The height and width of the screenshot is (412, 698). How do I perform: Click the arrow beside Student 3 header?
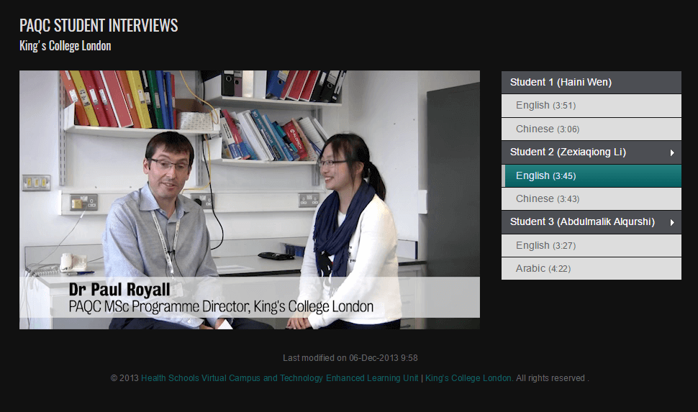pos(672,222)
